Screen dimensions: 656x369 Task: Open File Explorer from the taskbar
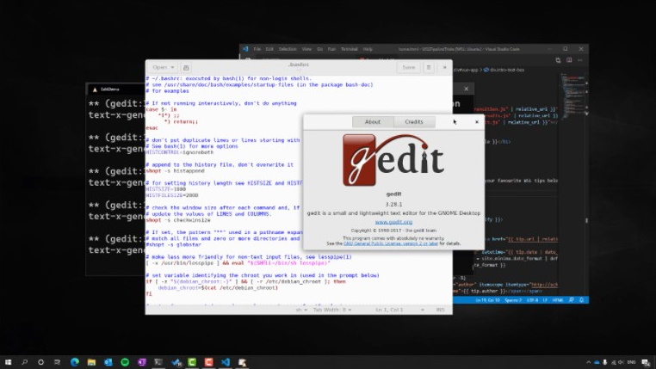90,362
